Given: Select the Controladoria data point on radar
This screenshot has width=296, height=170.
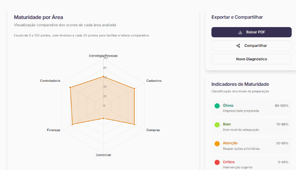Looking at the screenshot, I should [x=70, y=87].
